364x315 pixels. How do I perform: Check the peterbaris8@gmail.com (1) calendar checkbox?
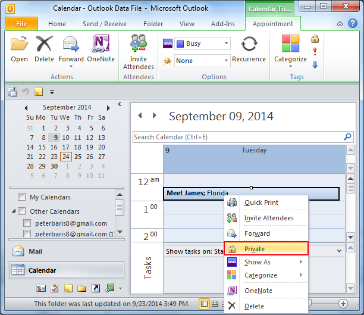[x=27, y=233]
